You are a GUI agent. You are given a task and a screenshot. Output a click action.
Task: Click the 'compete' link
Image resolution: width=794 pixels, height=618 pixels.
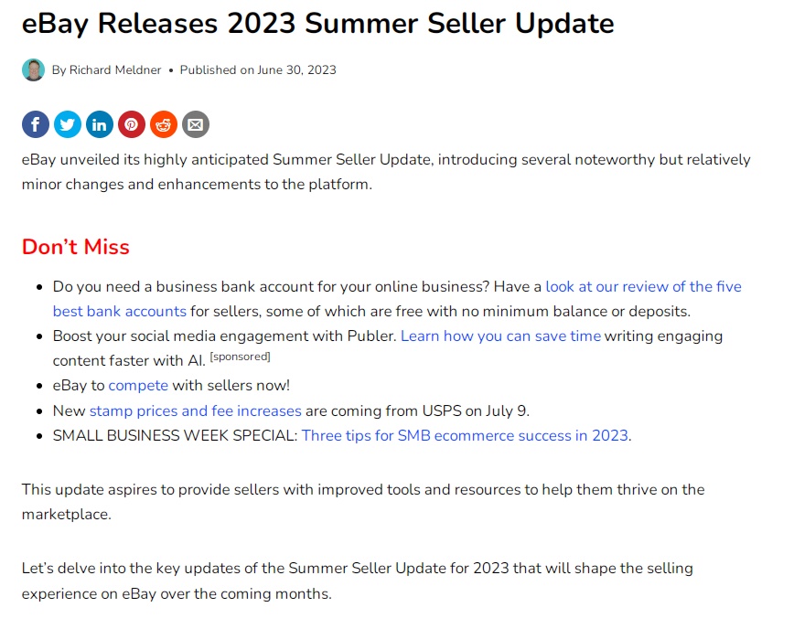[138, 386]
